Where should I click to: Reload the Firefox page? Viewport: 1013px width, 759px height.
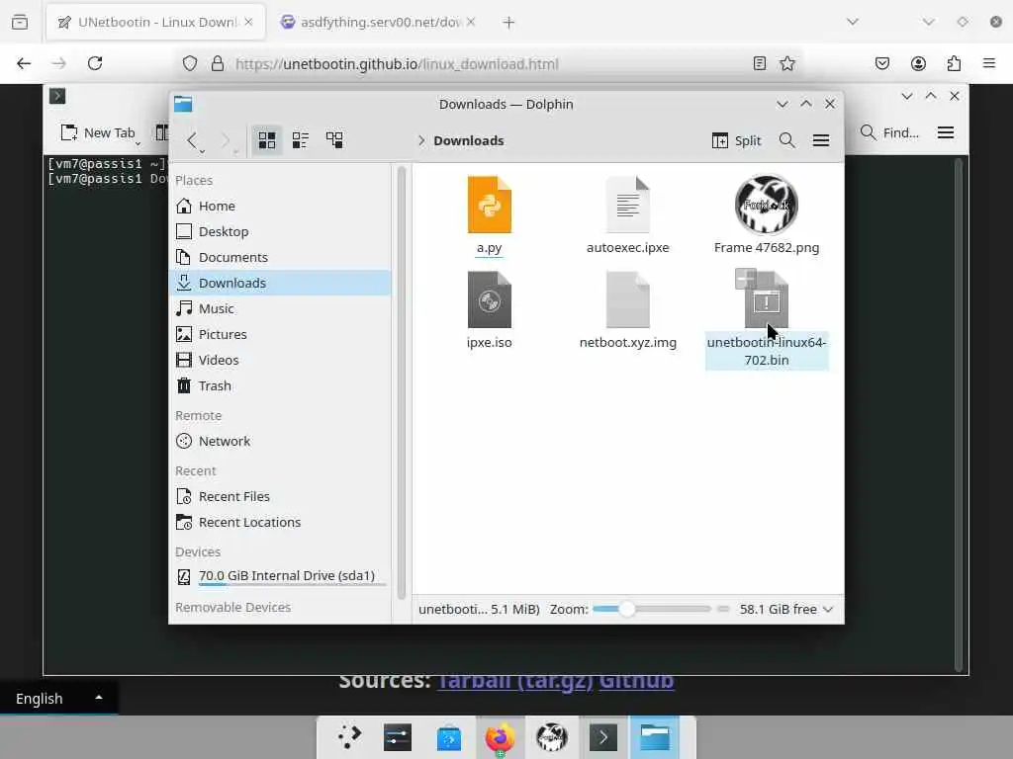pos(95,63)
